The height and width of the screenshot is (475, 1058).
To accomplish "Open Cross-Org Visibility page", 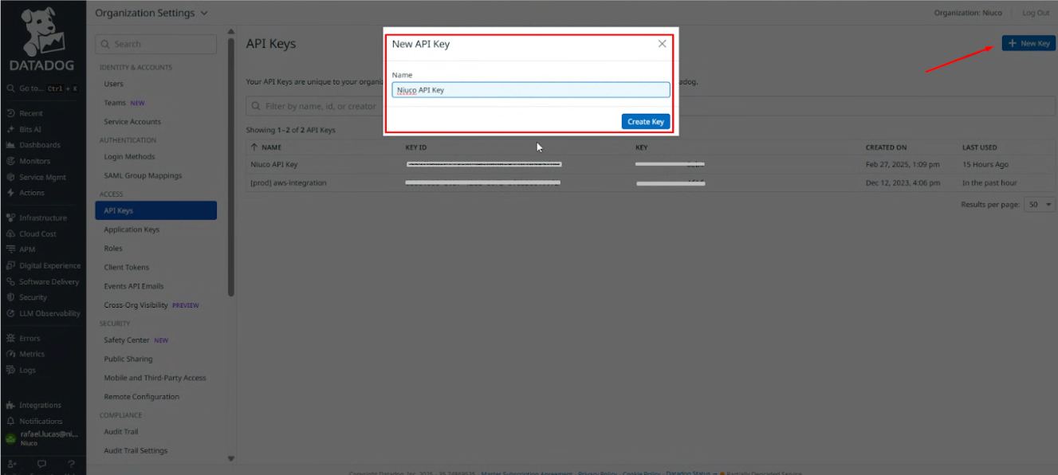I will tap(136, 305).
